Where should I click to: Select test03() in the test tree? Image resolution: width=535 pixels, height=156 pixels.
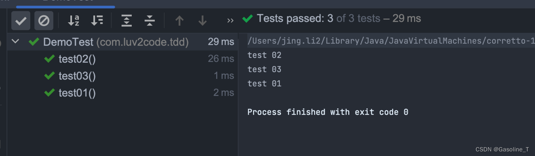click(x=77, y=76)
